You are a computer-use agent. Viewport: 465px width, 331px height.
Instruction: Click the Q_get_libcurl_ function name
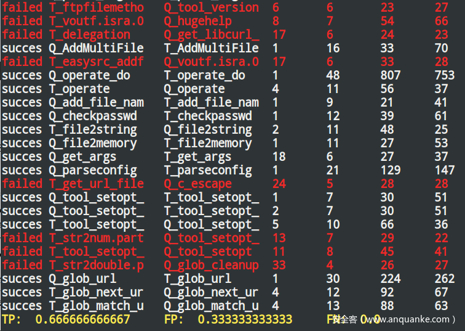pyautogui.click(x=212, y=35)
